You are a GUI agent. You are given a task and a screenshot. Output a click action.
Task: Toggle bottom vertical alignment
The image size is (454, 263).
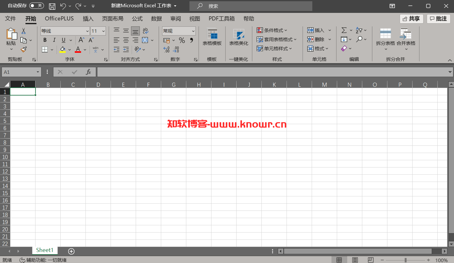pos(135,31)
